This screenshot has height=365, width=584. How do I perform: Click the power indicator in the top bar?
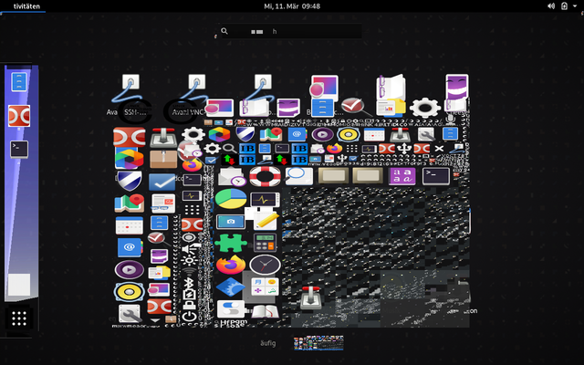tap(564, 6)
